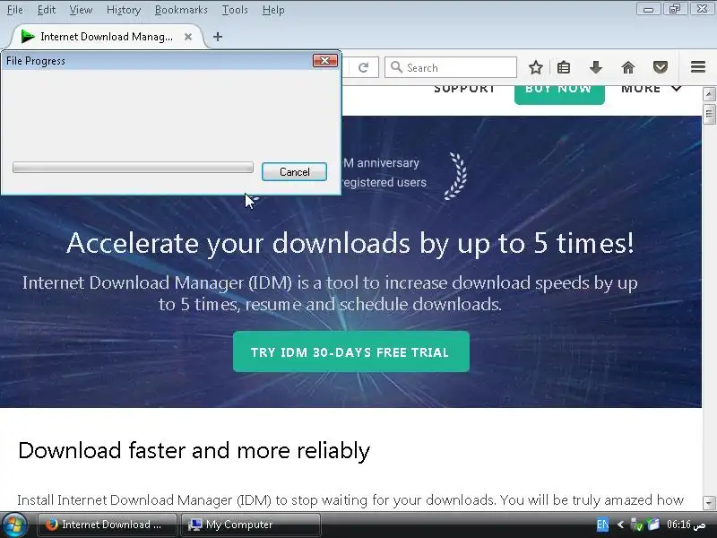Open the File menu
This screenshot has height=538, width=717.
tap(14, 10)
